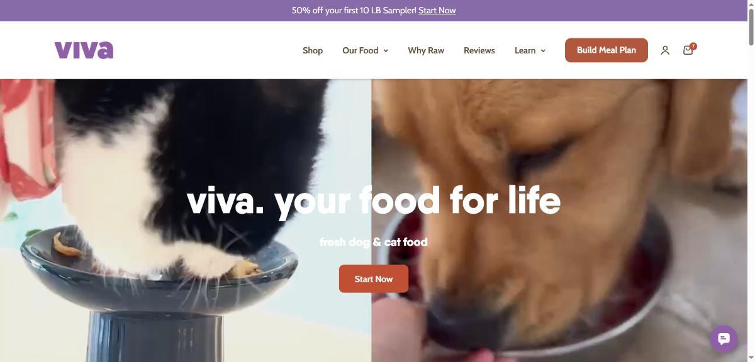Viewport: 755px width, 362px height.
Task: Go to the Shop page
Action: click(313, 50)
